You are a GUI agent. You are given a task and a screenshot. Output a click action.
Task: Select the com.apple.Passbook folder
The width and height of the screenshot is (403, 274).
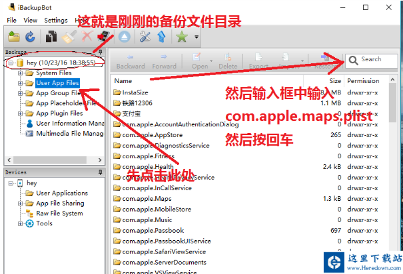(x=153, y=231)
